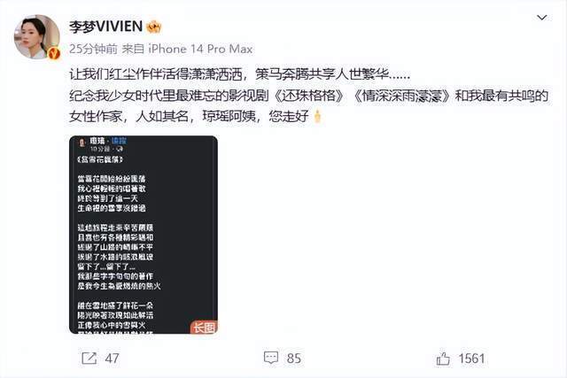Click the orange verified V badge
Image resolution: width=567 pixels, height=378 pixels.
pyautogui.click(x=55, y=53)
